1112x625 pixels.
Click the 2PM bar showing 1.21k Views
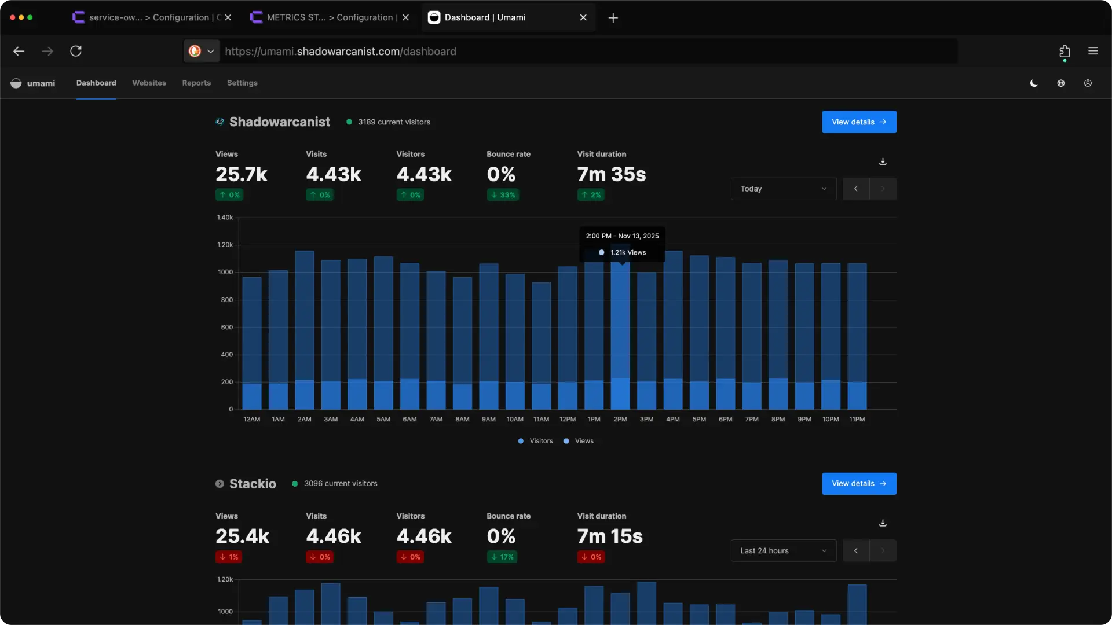point(620,324)
